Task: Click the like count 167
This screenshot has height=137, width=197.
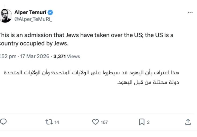Action: click(104, 122)
